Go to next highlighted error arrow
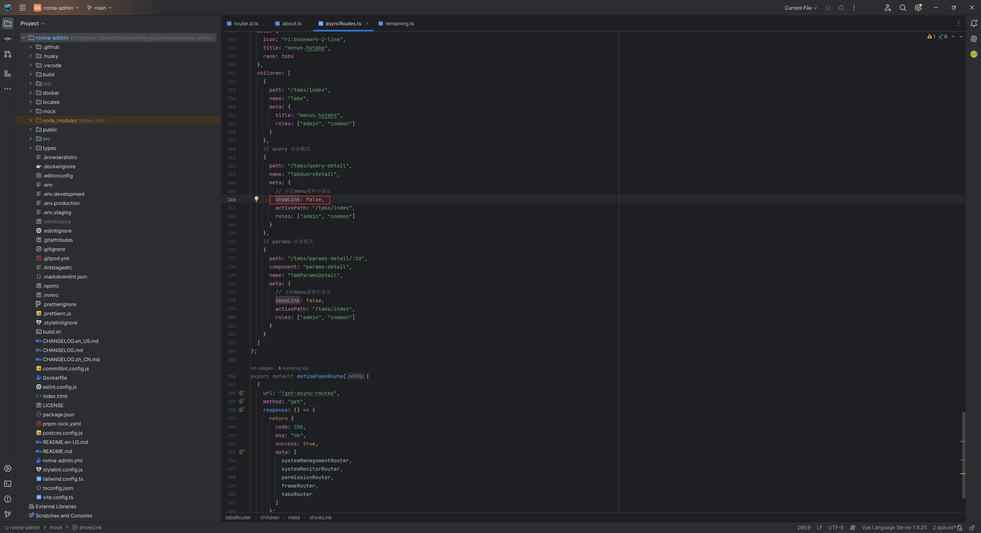This screenshot has height=533, width=981. 961,37
